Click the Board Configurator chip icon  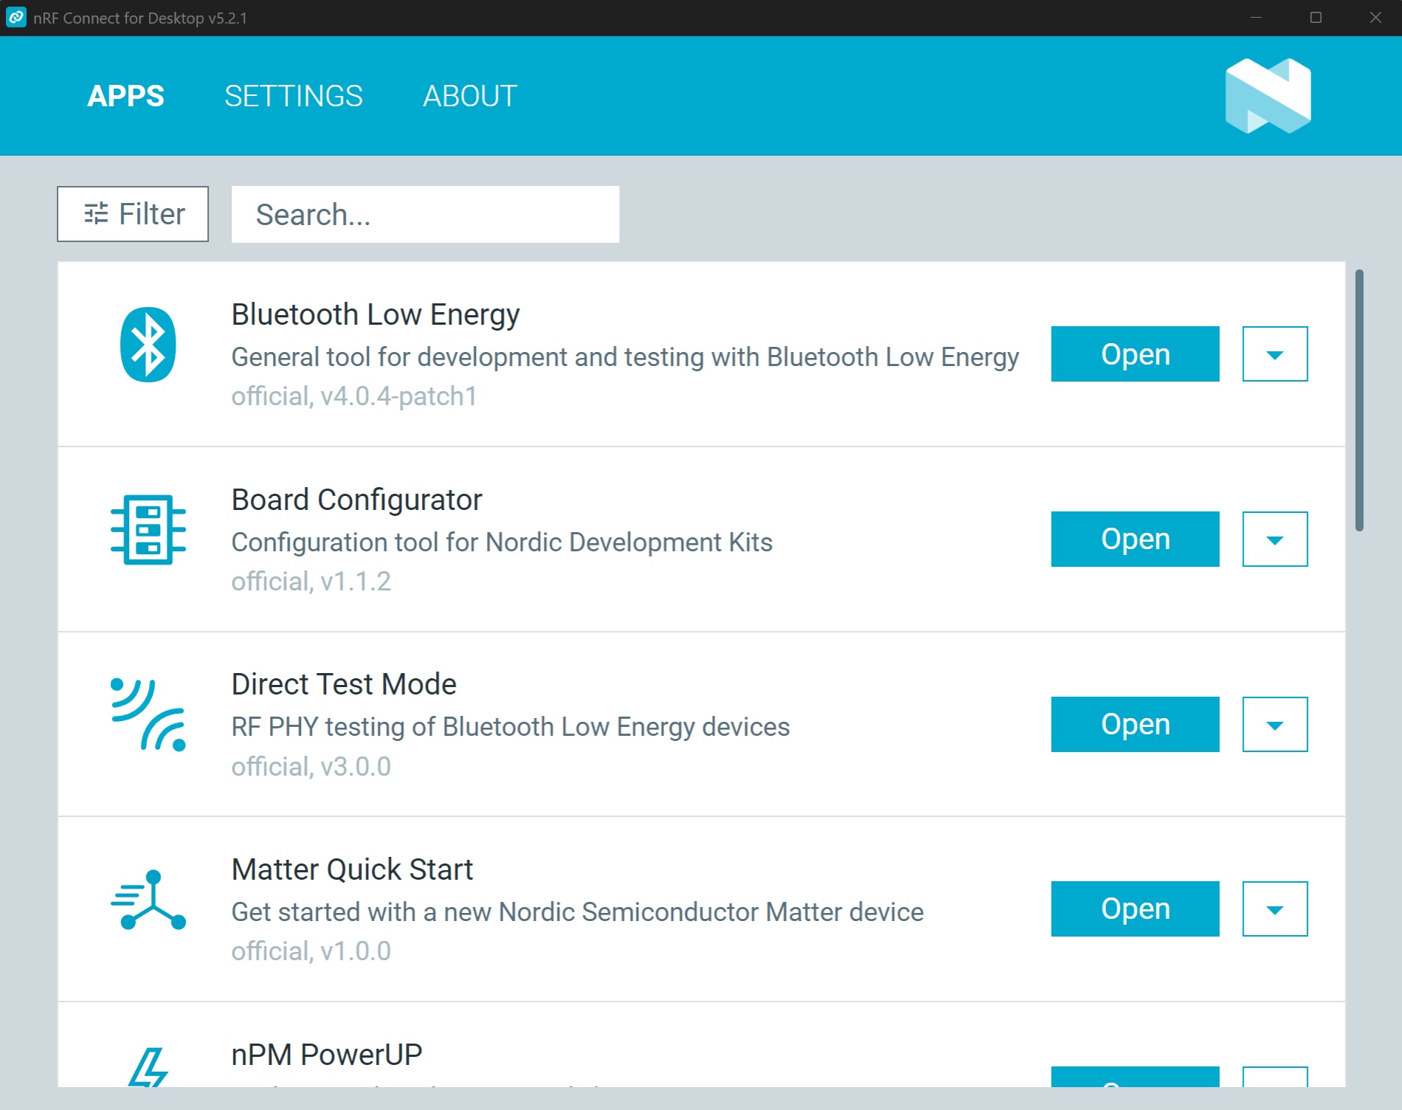[148, 530]
